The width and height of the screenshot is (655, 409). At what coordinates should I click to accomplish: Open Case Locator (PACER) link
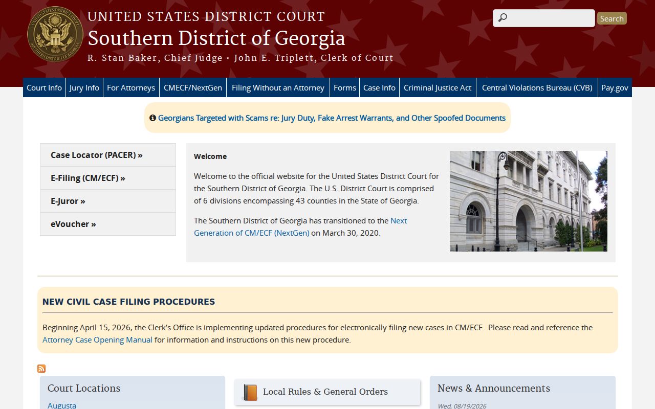coord(108,155)
